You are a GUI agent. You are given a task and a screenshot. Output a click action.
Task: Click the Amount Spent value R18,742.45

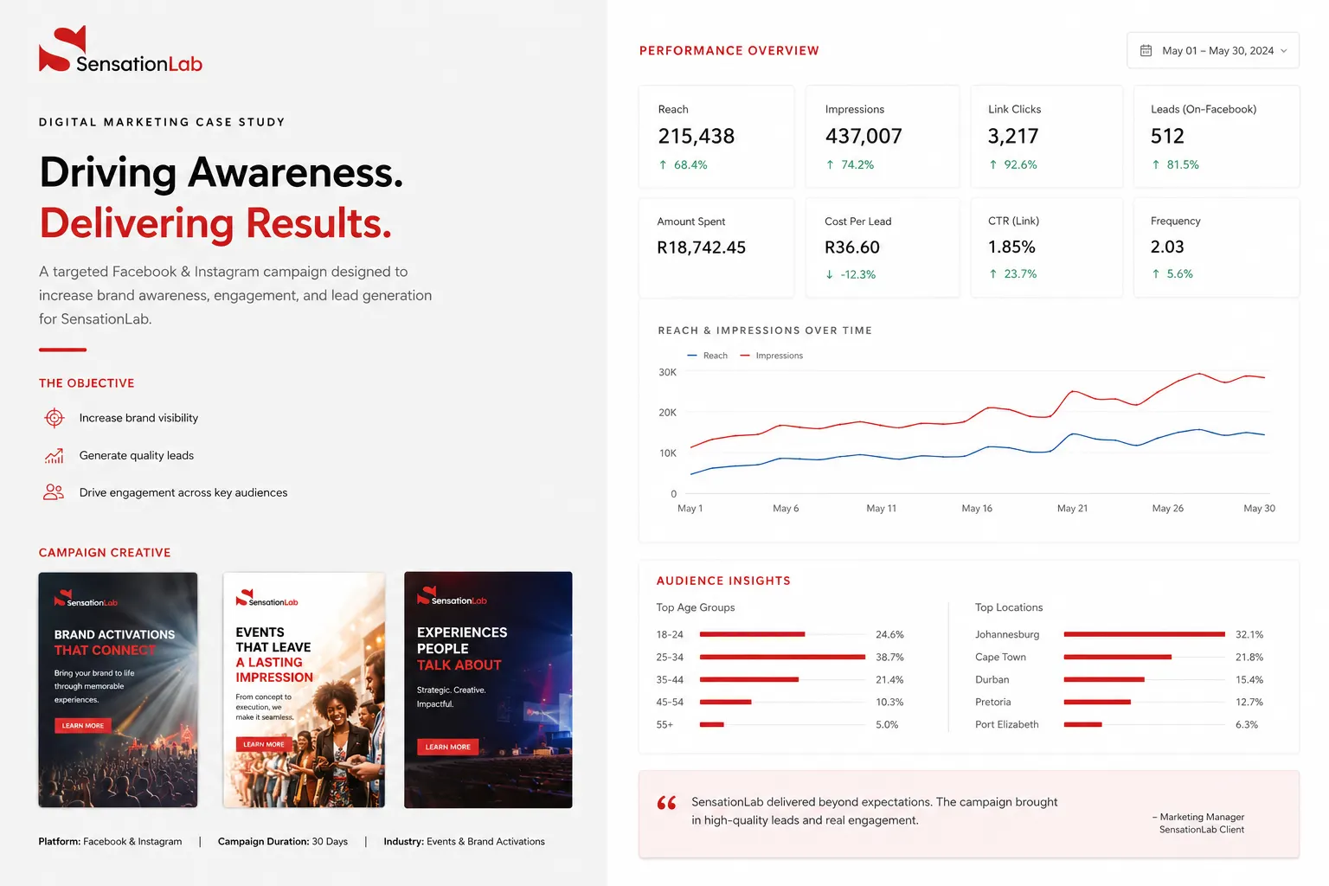click(x=701, y=248)
